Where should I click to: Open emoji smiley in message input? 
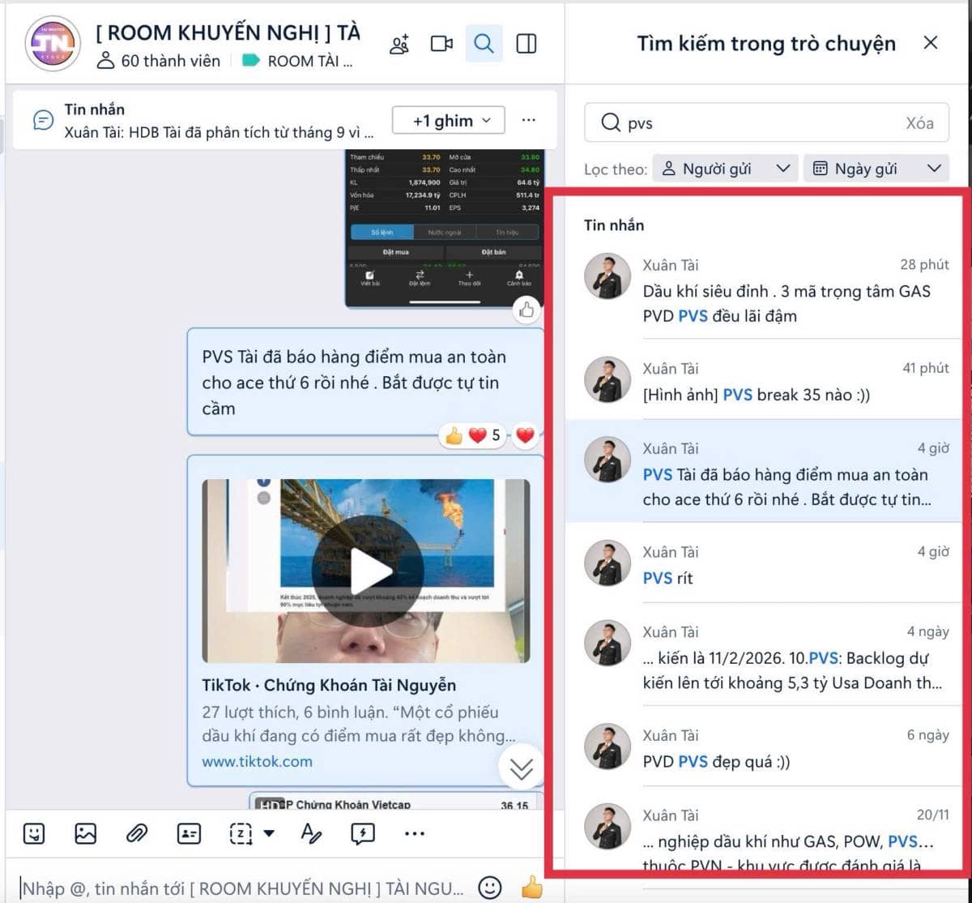point(489,887)
